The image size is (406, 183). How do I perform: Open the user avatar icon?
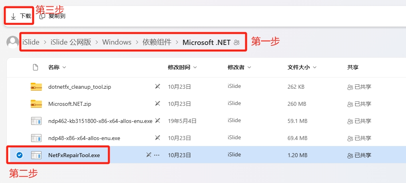tap(13, 42)
